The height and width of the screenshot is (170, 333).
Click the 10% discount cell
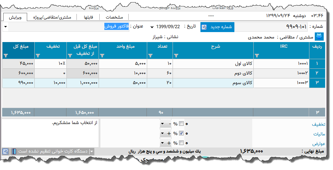click(50, 63)
